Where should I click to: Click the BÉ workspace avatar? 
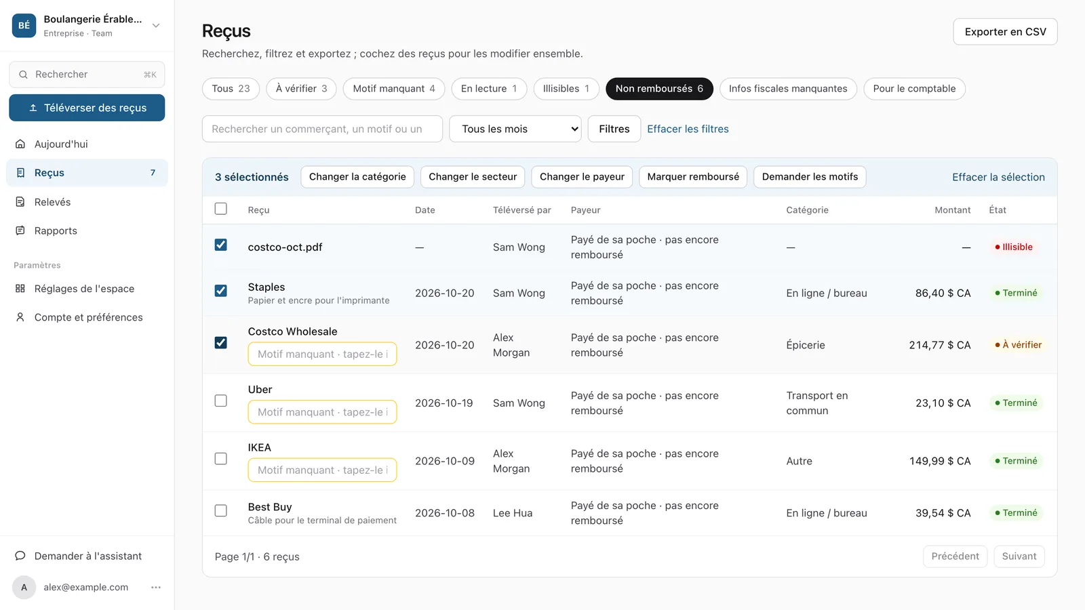(x=24, y=26)
